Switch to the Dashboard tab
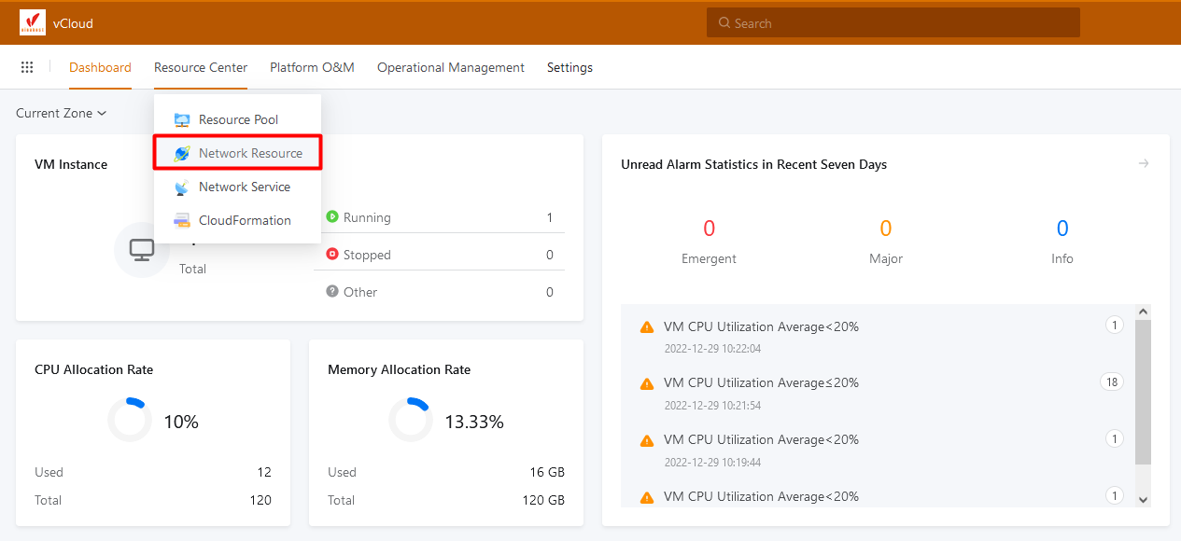Screen dimensions: 1181x541 pos(100,67)
